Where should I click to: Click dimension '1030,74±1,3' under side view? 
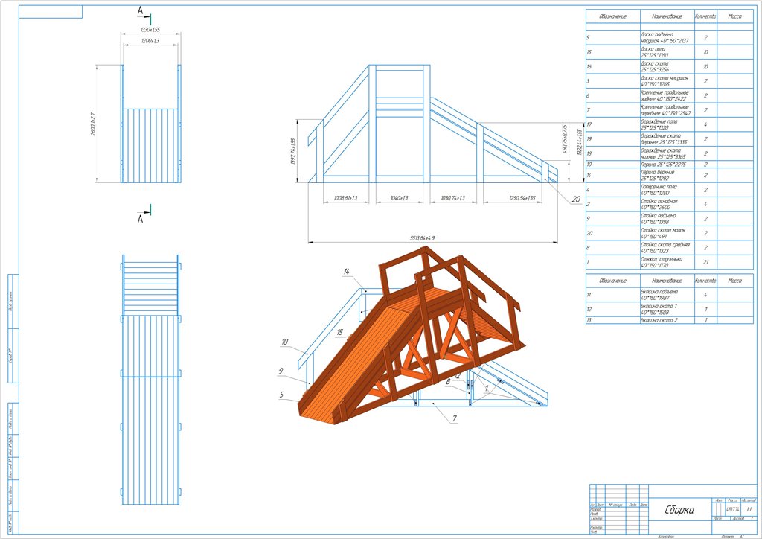click(x=452, y=198)
